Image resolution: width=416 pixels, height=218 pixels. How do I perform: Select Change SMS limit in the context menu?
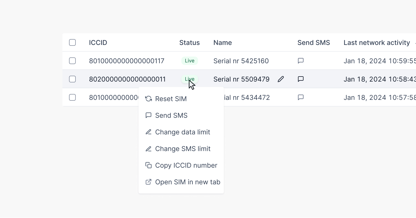(x=182, y=149)
